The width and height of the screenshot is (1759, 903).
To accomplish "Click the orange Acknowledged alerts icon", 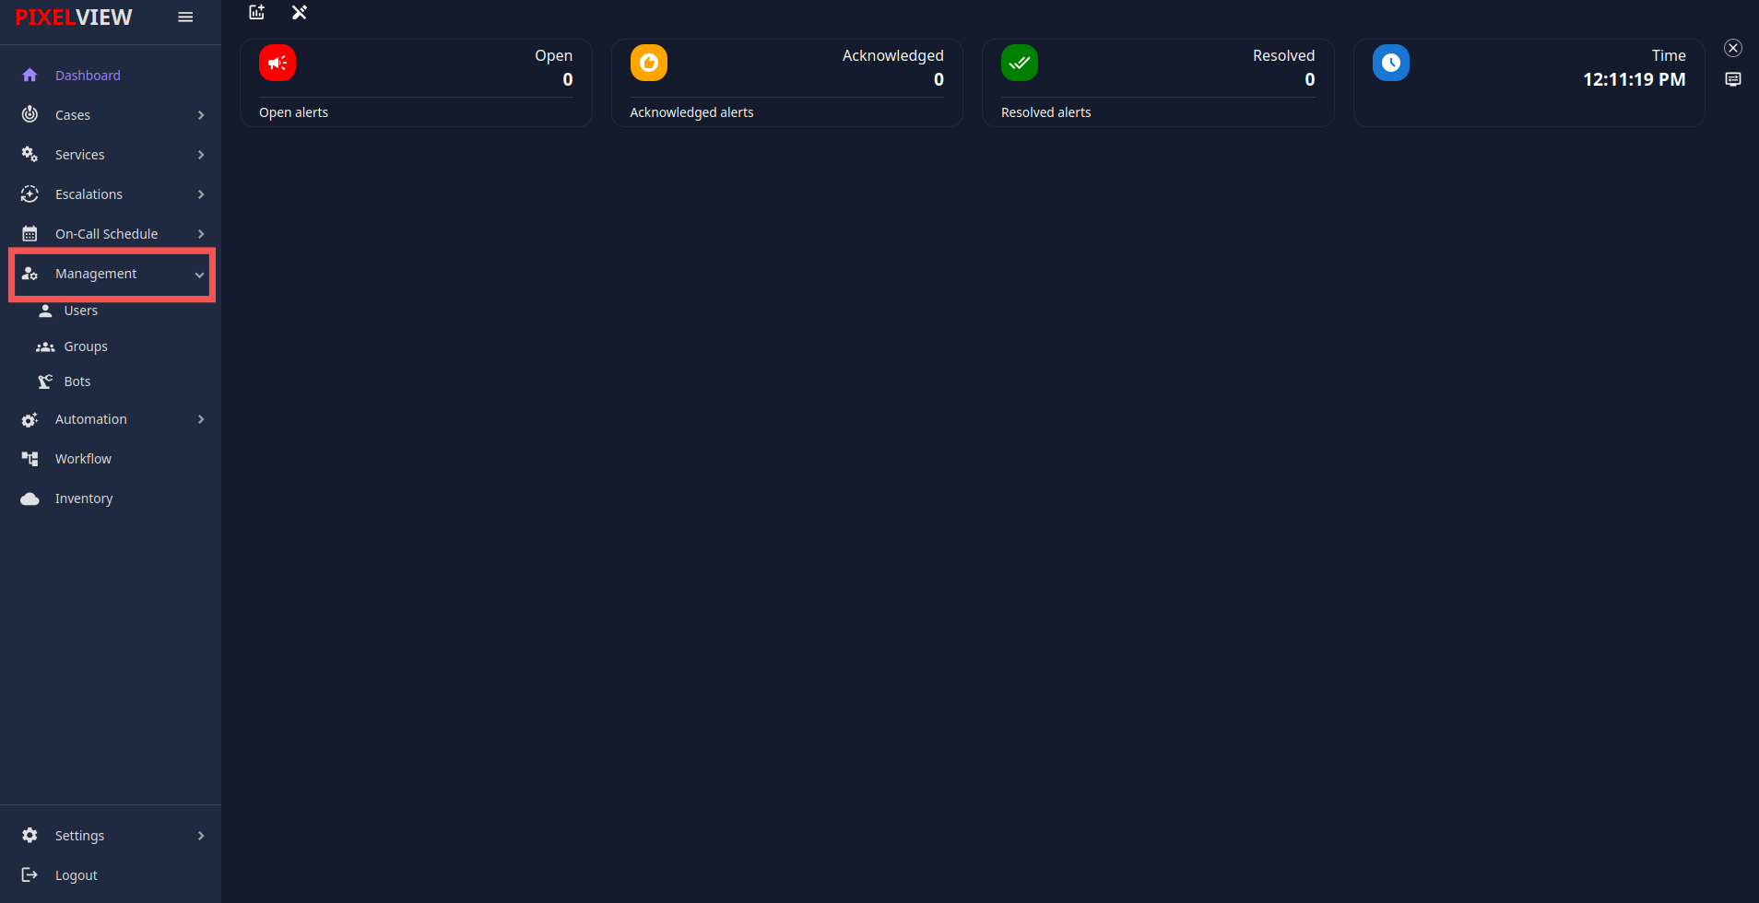I will tap(649, 63).
